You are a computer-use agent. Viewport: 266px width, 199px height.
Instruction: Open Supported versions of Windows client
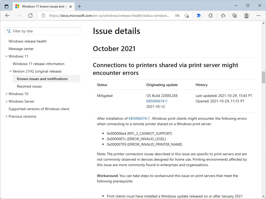[39, 109]
